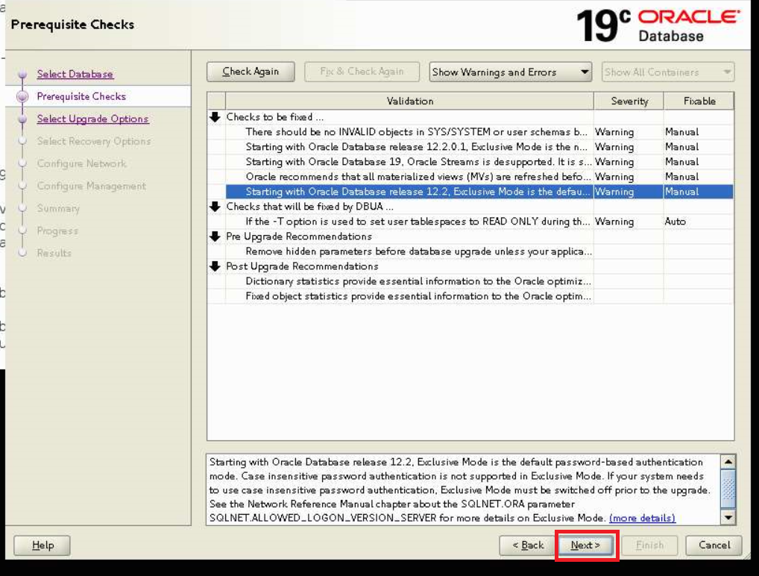Image resolution: width=759 pixels, height=576 pixels.
Task: Collapse the "Checks to be fixed" group
Action: coord(215,116)
